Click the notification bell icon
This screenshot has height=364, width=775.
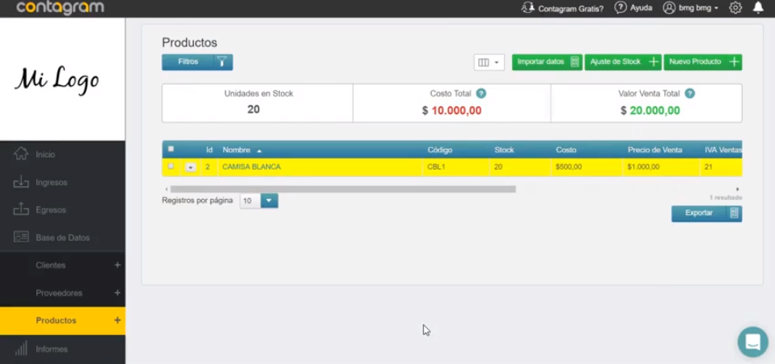[758, 8]
